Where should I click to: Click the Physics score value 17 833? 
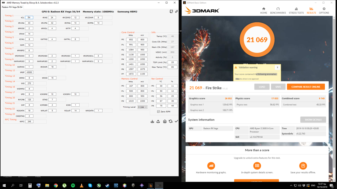(x=275, y=98)
